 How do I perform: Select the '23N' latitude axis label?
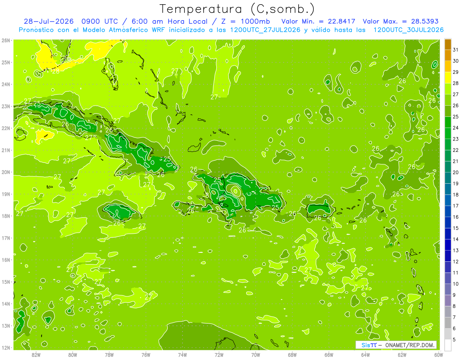click(6, 106)
